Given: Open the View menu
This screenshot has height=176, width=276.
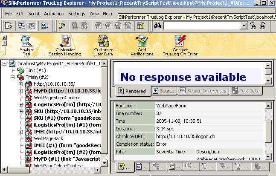Looking at the screenshot, I should 94,14.
